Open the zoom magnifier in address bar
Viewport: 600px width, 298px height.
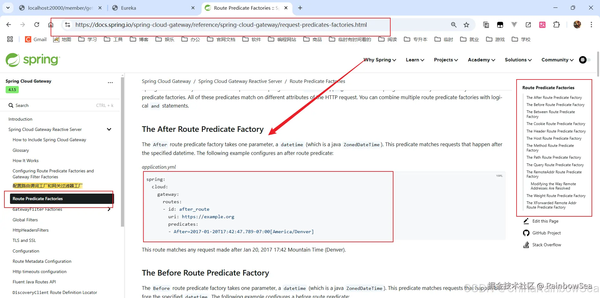pos(454,25)
